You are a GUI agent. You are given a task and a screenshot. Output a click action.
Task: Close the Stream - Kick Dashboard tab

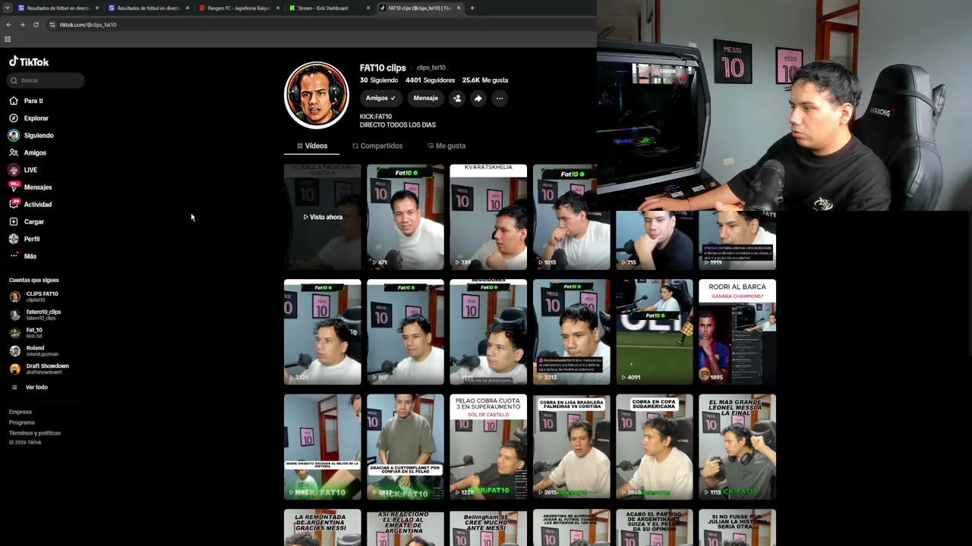(x=368, y=8)
